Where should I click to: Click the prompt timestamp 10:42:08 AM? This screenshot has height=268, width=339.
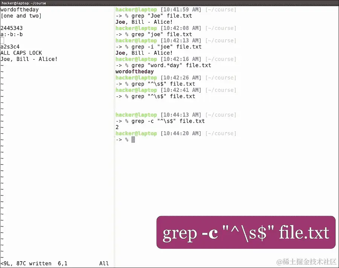click(181, 28)
